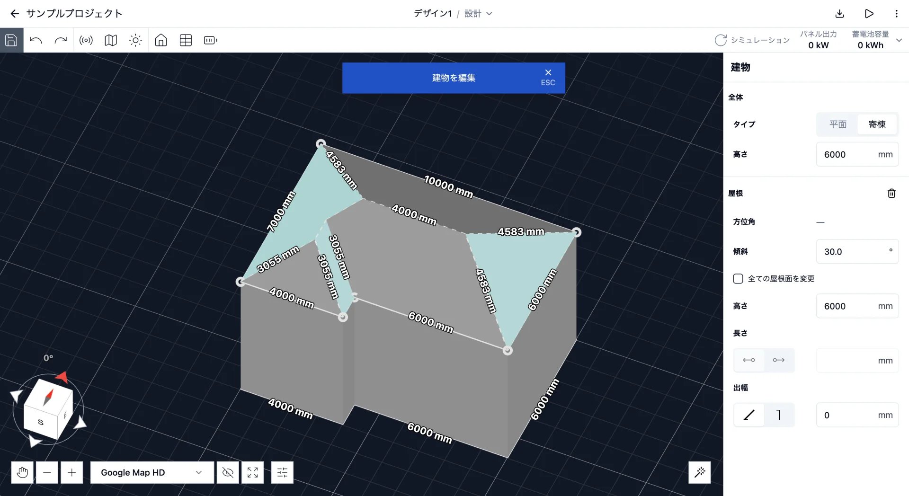909x496 pixels.
Task: Open the signal broadcast tool icon
Action: 86,40
